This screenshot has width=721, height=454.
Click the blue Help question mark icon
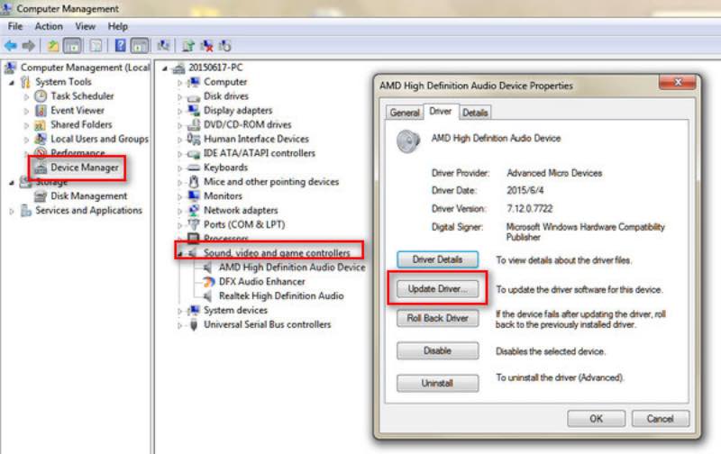pyautogui.click(x=120, y=46)
